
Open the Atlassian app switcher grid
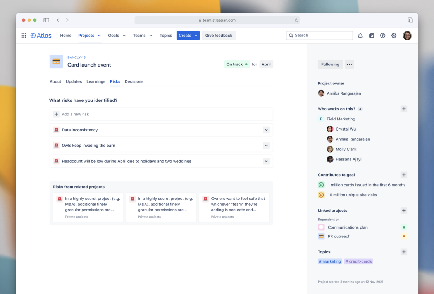point(24,35)
